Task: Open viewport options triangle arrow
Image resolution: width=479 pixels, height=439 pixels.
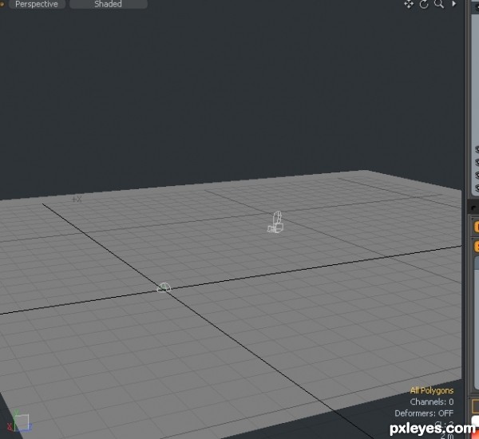Action: pos(454,4)
